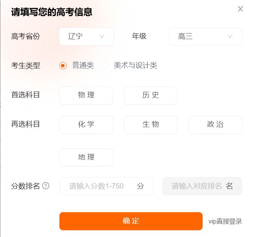Click the question mark help icon beside 分数排名
The width and height of the screenshot is (253, 237).
[x=45, y=186]
